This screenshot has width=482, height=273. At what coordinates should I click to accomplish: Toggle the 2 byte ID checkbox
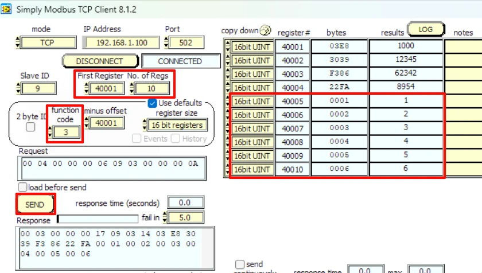pos(30,127)
